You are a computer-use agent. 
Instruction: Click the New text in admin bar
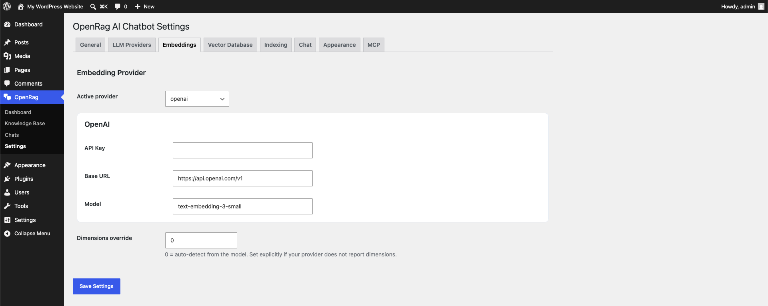point(149,6)
